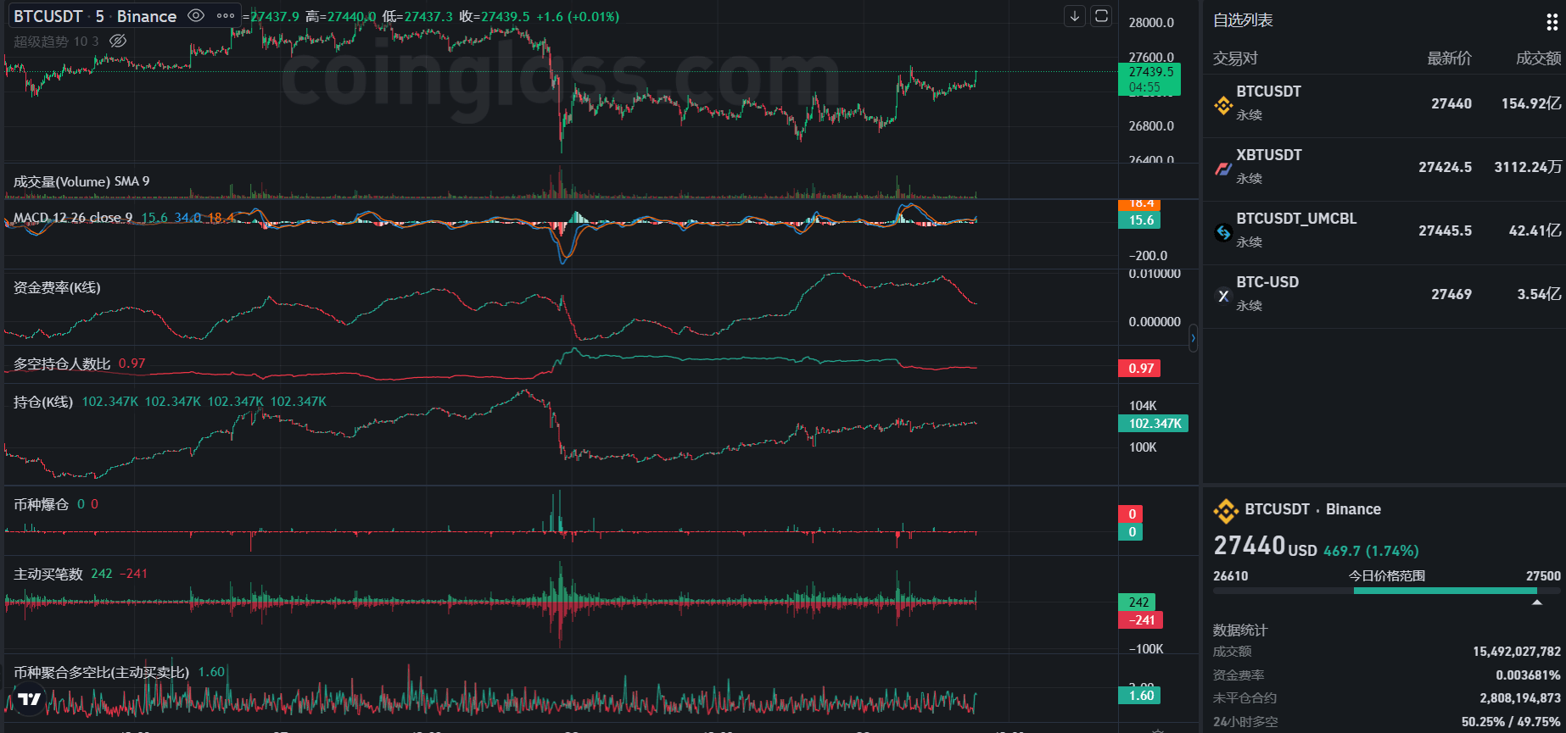Click the 资金费率(K线) indicator label

click(57, 288)
